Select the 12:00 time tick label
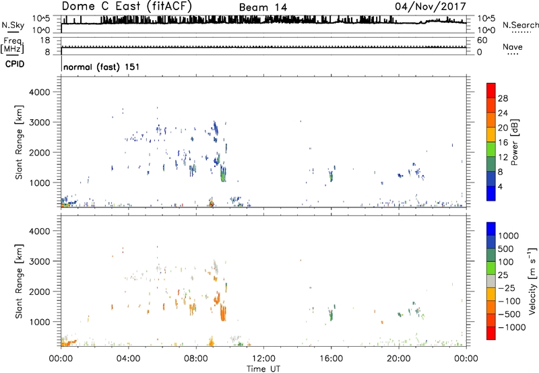This screenshot has height=373, width=539. tap(263, 359)
